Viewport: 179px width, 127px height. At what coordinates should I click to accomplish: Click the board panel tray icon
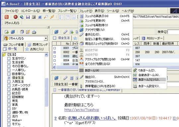34,32
